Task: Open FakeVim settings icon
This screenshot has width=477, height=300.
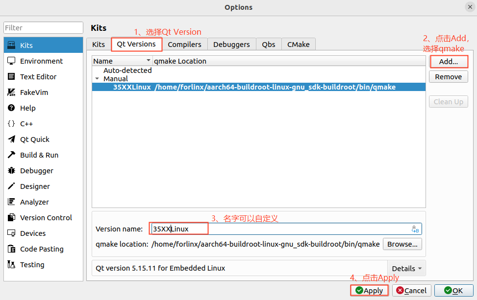Action: [x=11, y=92]
